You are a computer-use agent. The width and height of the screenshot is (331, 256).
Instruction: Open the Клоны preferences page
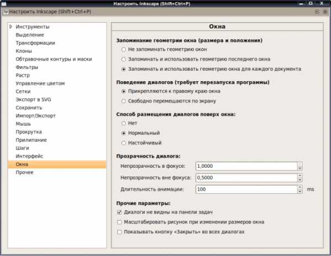point(24,51)
